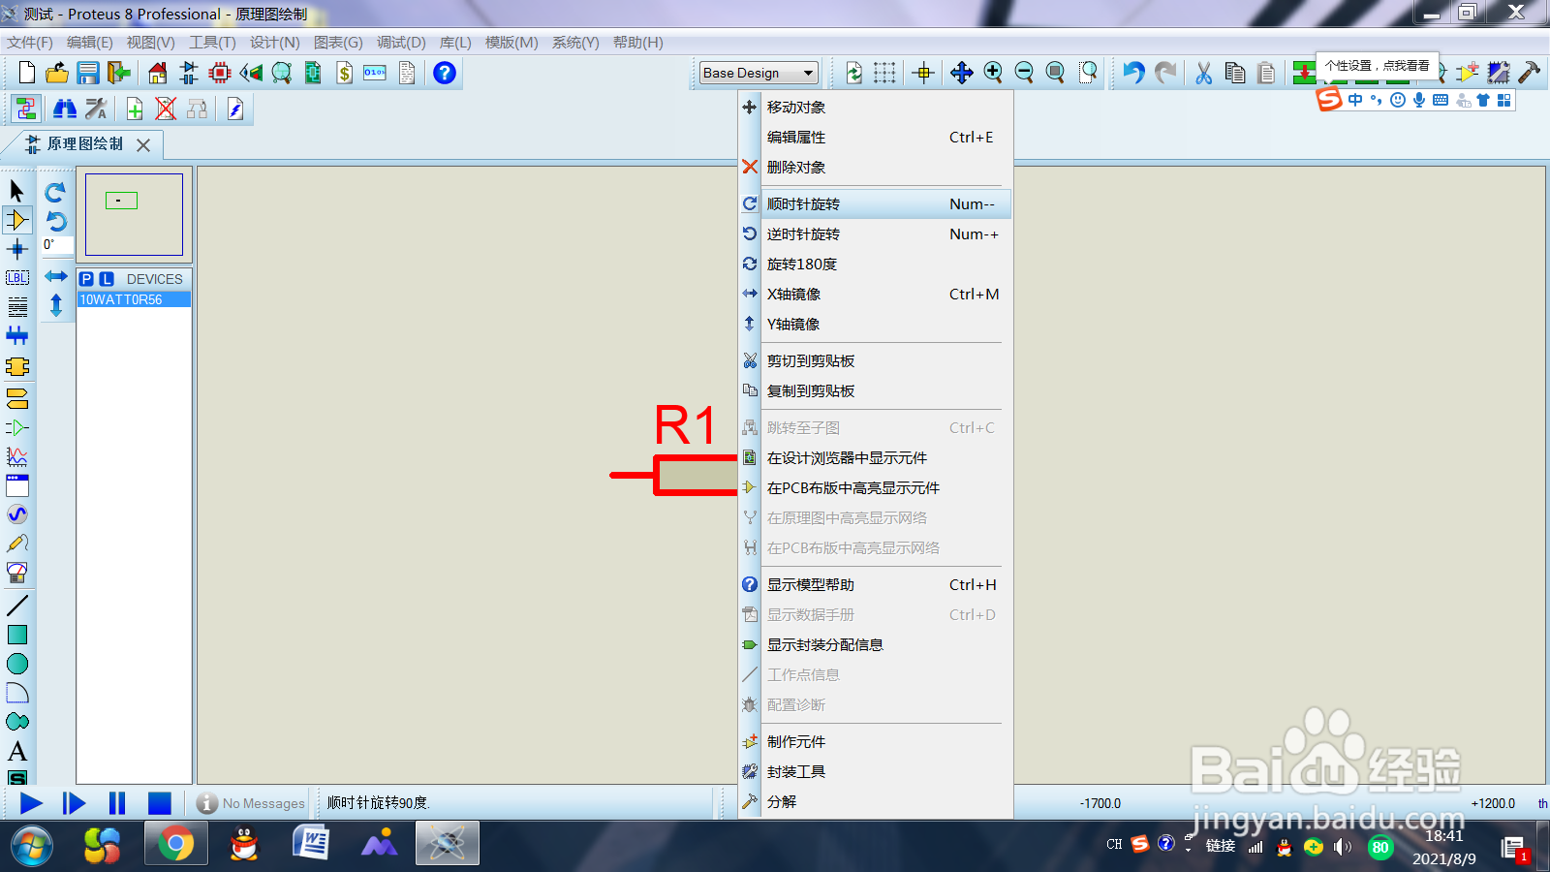Choose 制作元件 from context menu
Image resolution: width=1550 pixels, height=872 pixels.
pyautogui.click(x=876, y=742)
